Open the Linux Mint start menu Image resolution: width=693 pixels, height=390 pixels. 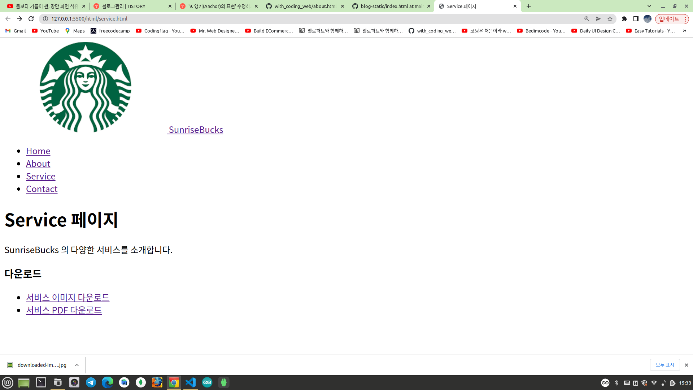pos(8,382)
